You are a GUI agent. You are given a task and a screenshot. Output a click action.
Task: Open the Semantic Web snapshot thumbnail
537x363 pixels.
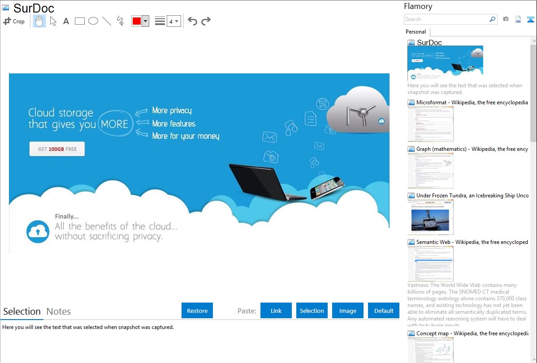(x=430, y=264)
